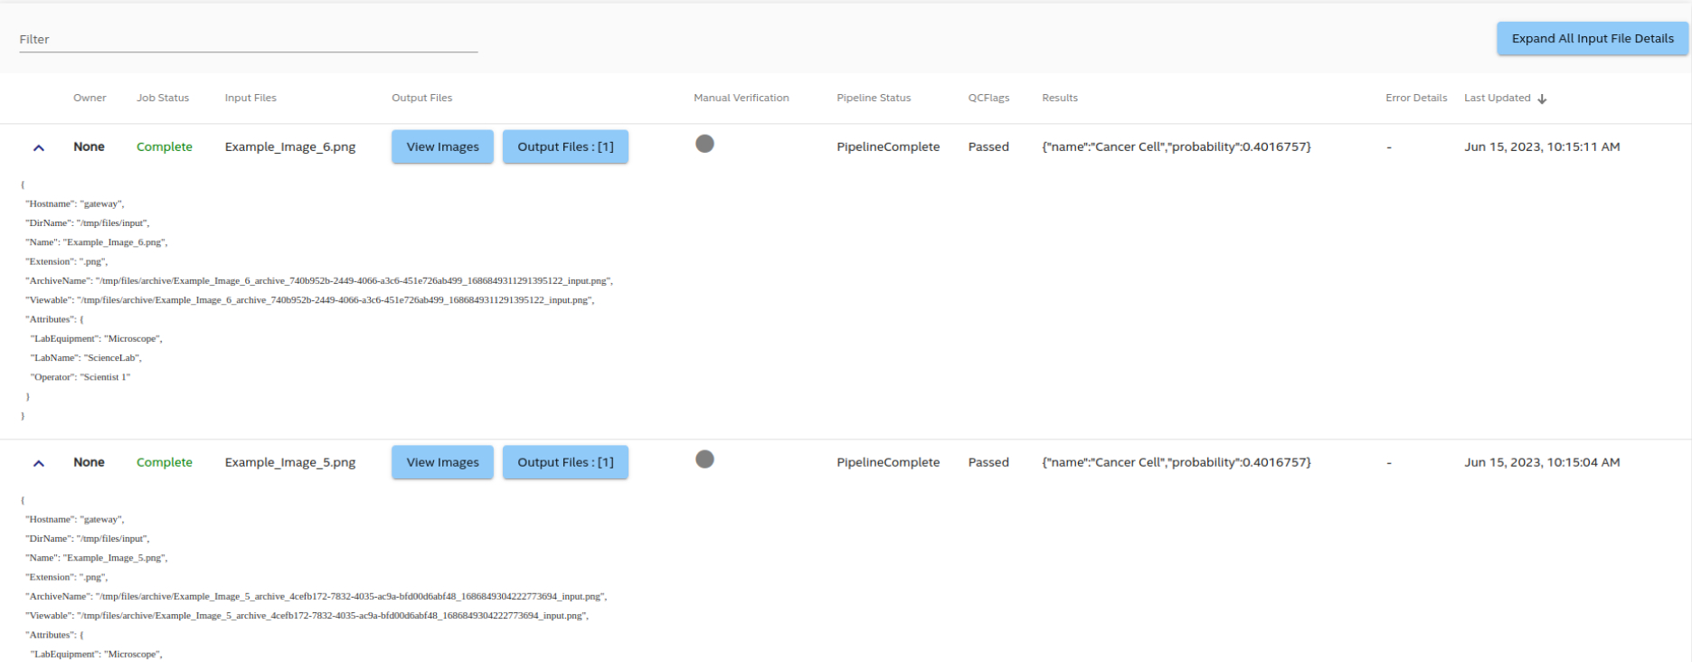Image resolution: width=1692 pixels, height=662 pixels.
Task: Collapse the Example_Image_6.png row details
Action: 39,147
